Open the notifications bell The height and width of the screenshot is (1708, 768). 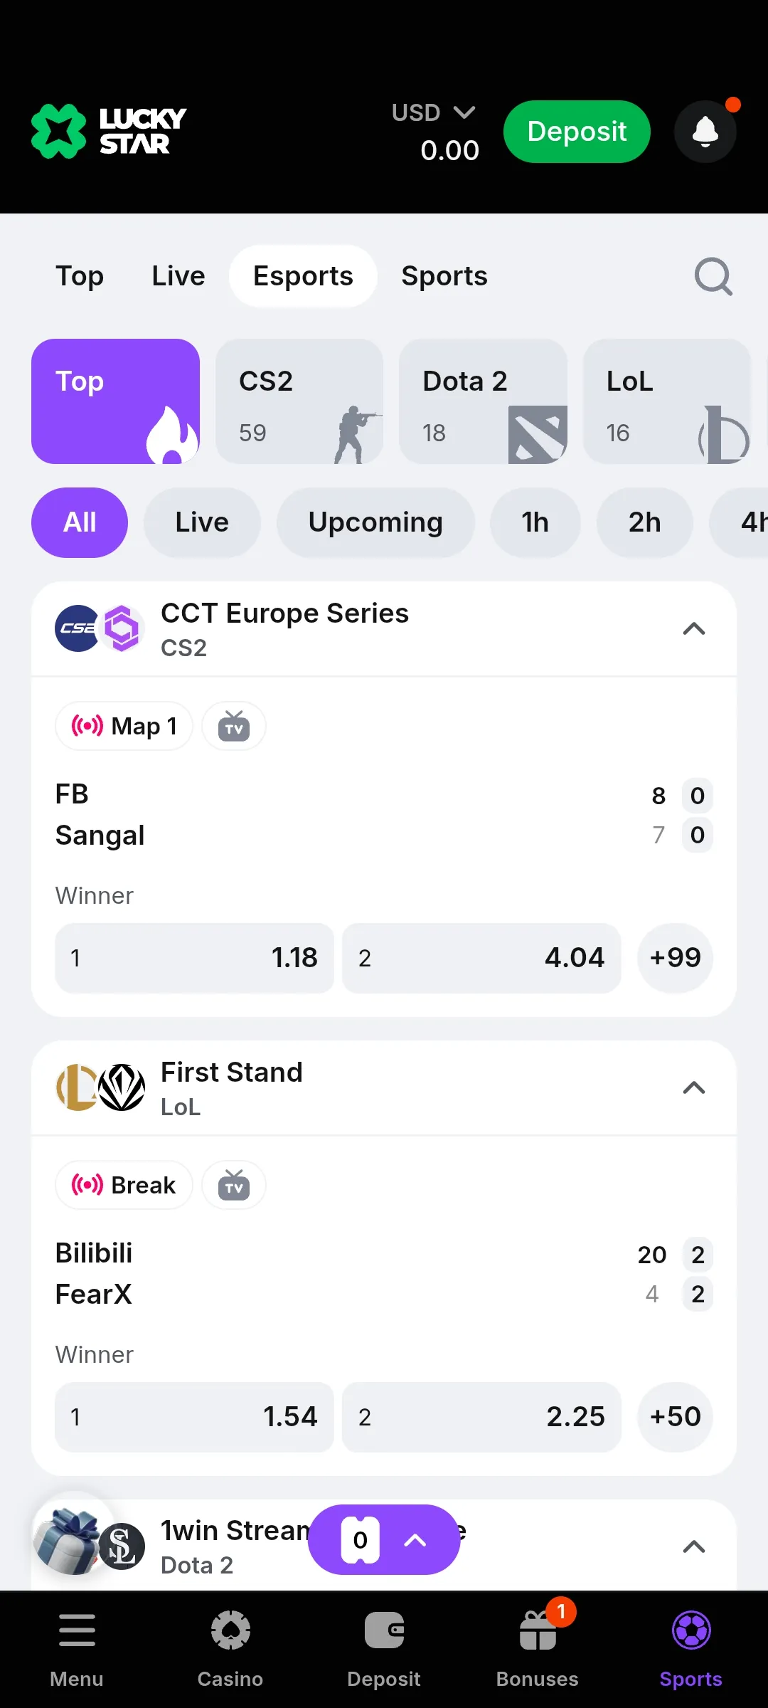(x=705, y=132)
